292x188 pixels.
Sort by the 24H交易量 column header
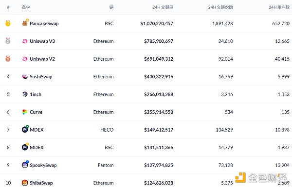pos(163,7)
